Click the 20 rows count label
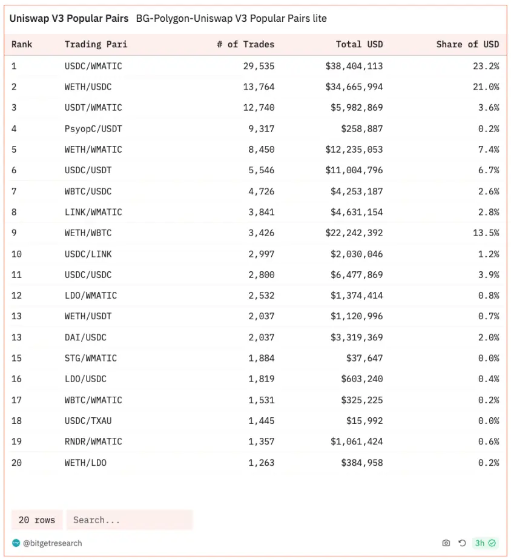 [x=36, y=520]
